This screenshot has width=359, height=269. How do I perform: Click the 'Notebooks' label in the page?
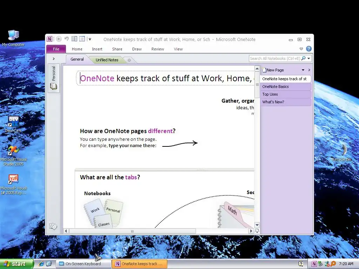tap(97, 193)
